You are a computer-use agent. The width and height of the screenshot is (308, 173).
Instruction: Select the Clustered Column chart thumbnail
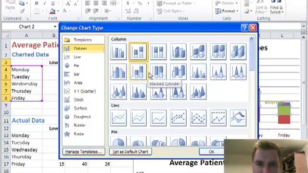[118, 51]
